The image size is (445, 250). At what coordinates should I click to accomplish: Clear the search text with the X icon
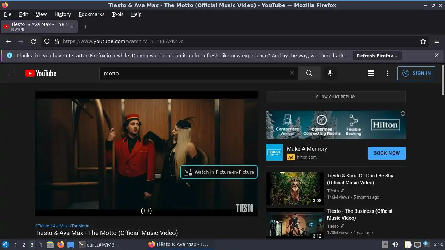(x=292, y=73)
